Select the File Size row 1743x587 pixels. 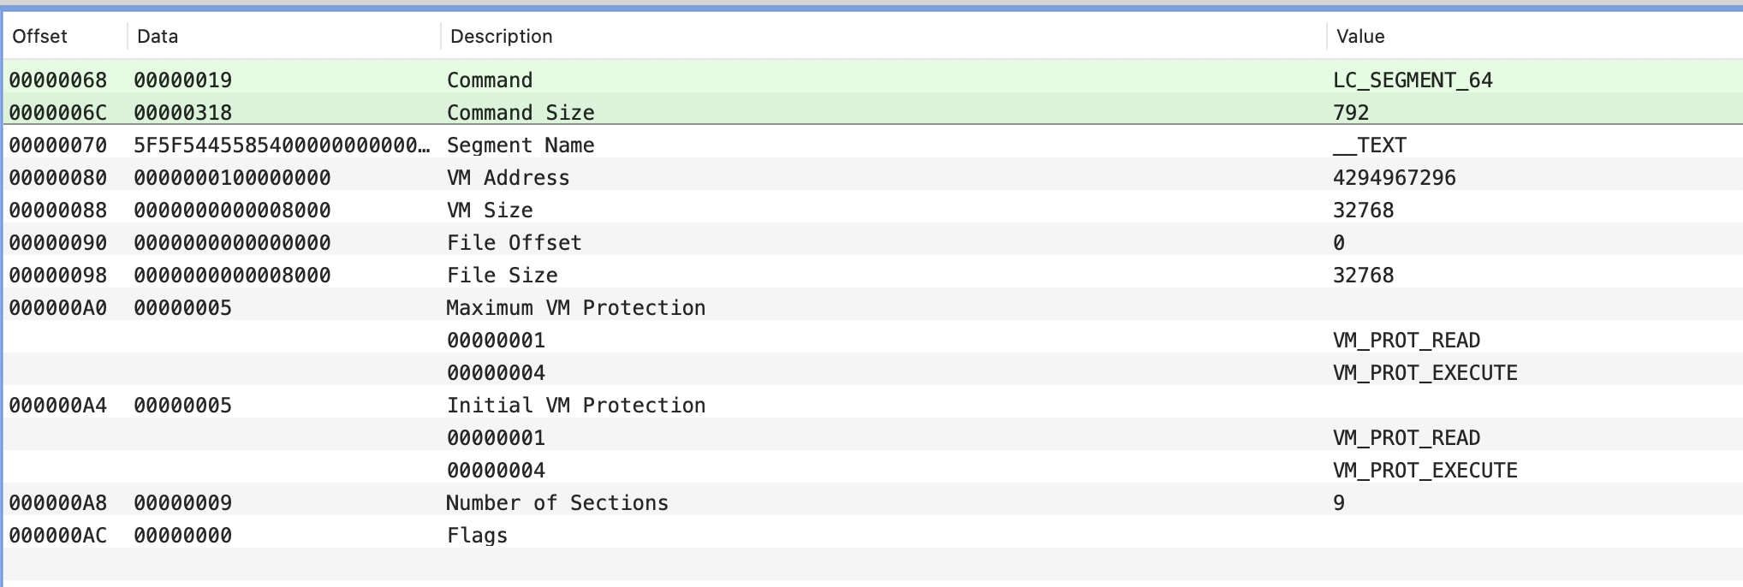click(x=873, y=276)
